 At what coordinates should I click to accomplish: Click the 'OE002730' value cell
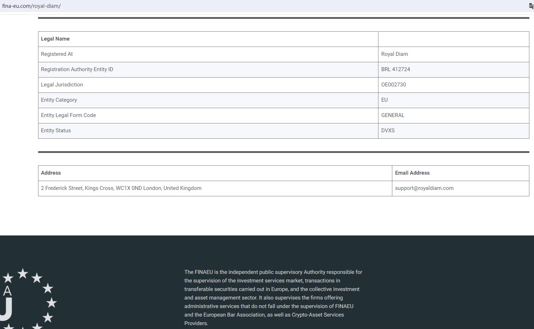pyautogui.click(x=454, y=85)
